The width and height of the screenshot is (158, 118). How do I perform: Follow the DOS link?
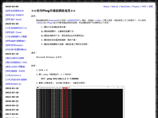40,23
